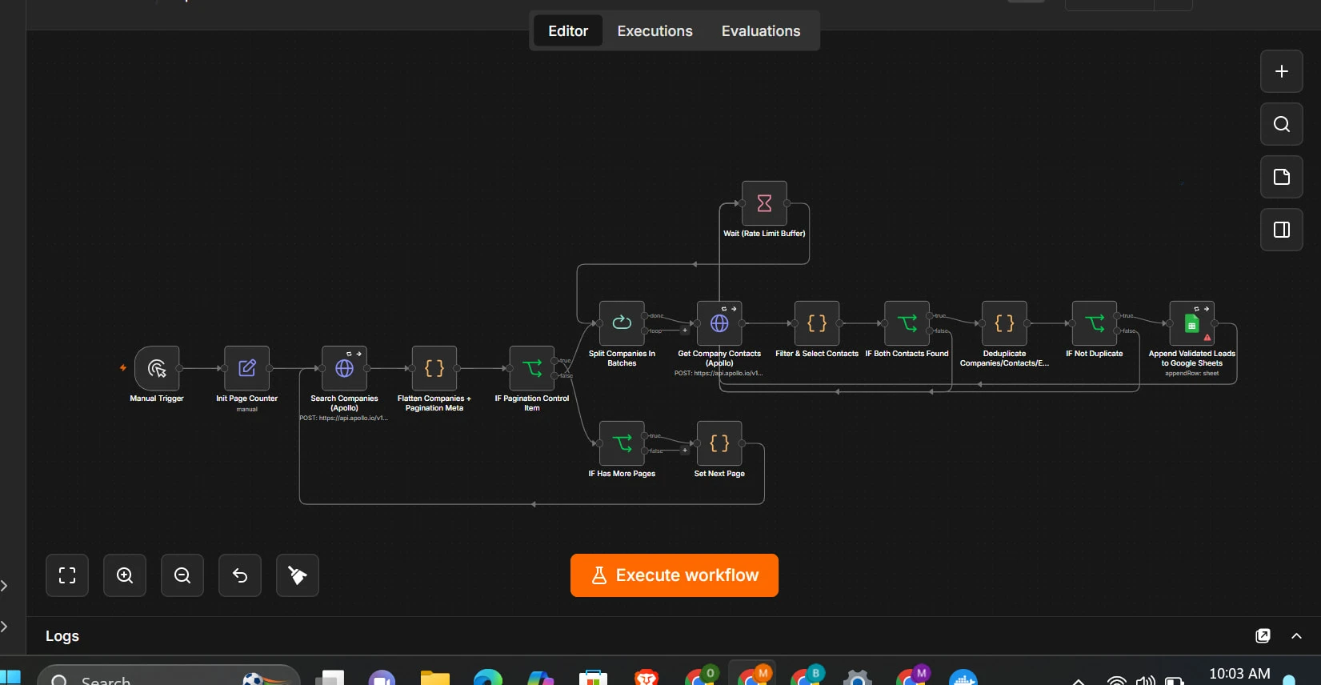The width and height of the screenshot is (1321, 685).
Task: Open the Wait (Rate Limit Buffer) hourglass node
Action: coord(764,203)
